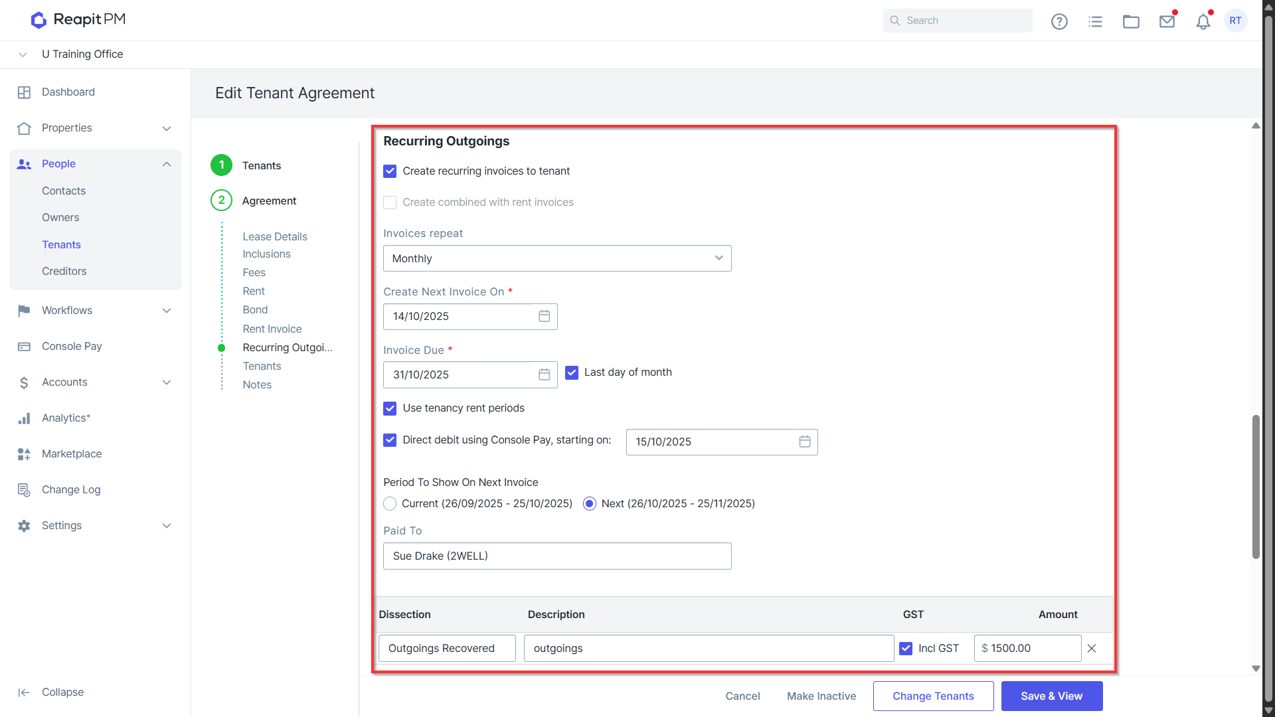
Task: Go to Rent Invoice step
Action: pyautogui.click(x=272, y=329)
